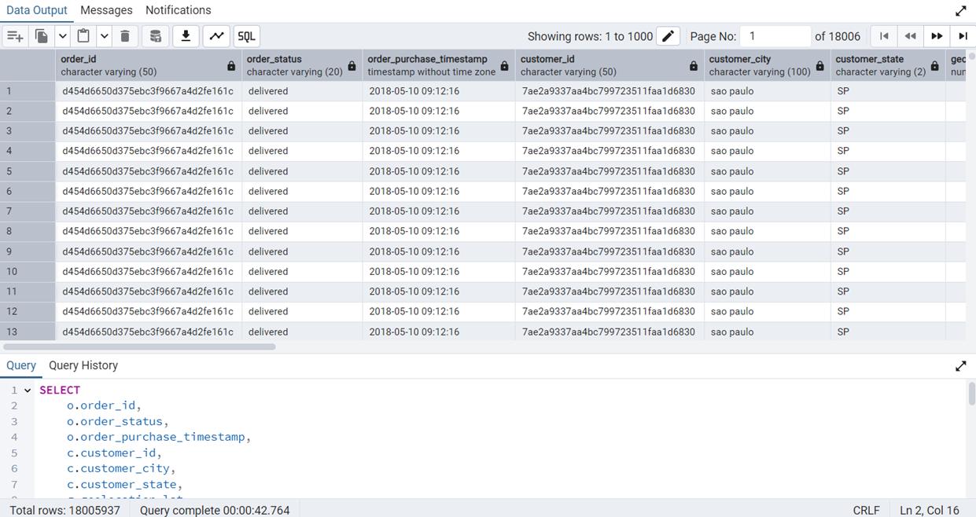Open the Graph Visualiser icon
976x517 pixels.
(x=216, y=36)
